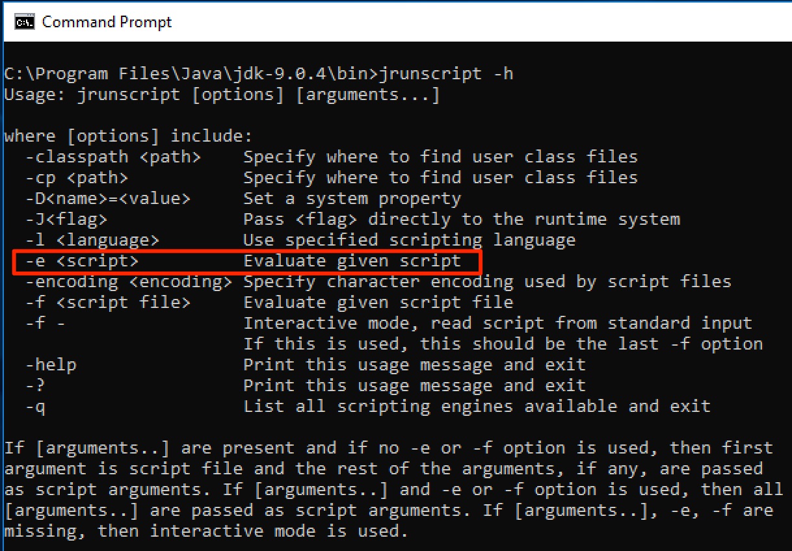This screenshot has width=792, height=551.
Task: Click the Command Prompt title text
Action: (106, 21)
